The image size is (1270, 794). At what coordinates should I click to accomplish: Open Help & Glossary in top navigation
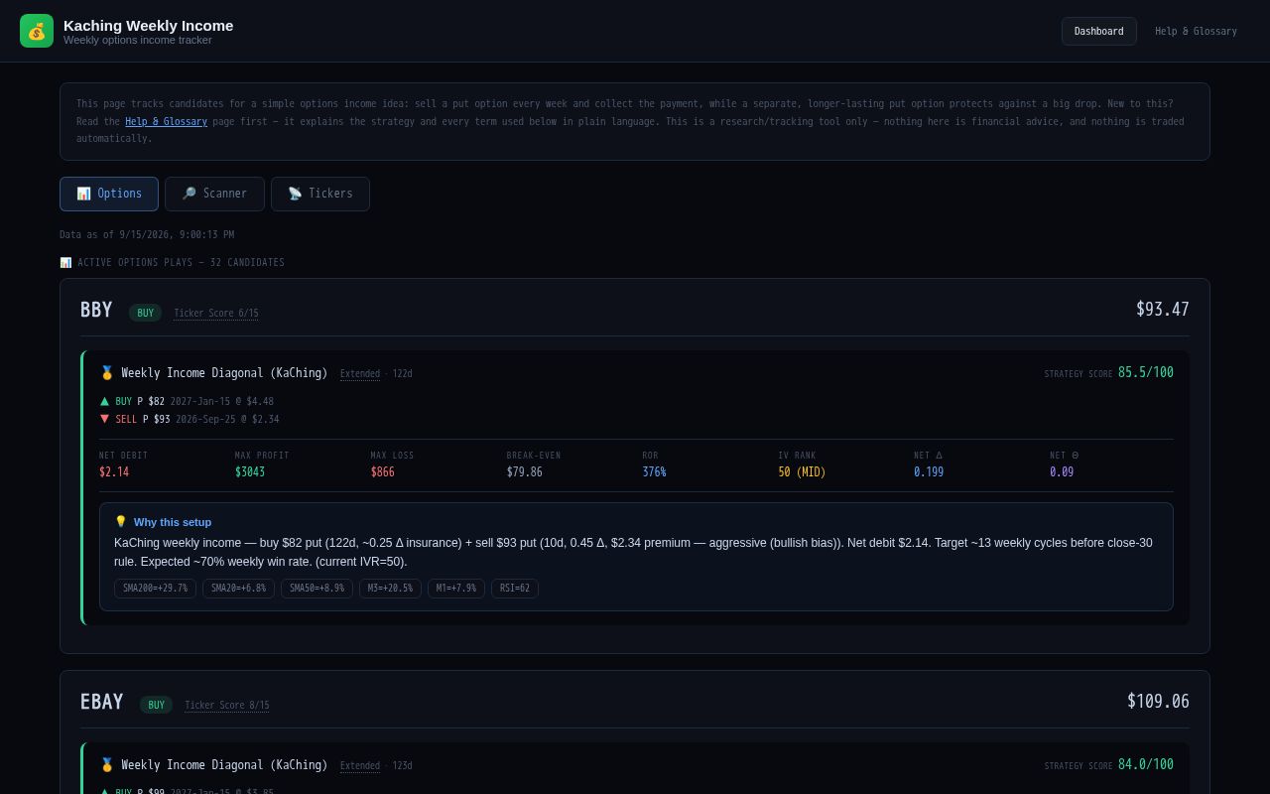1196,31
